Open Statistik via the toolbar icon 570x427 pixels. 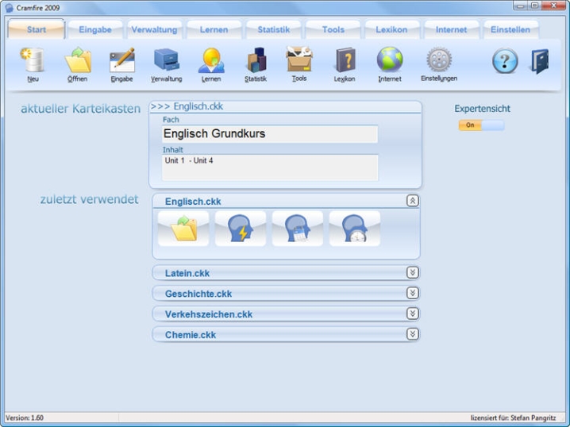256,61
